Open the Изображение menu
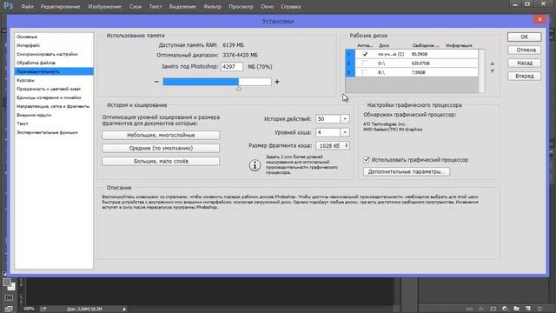This screenshot has width=556, height=313. click(x=104, y=6)
